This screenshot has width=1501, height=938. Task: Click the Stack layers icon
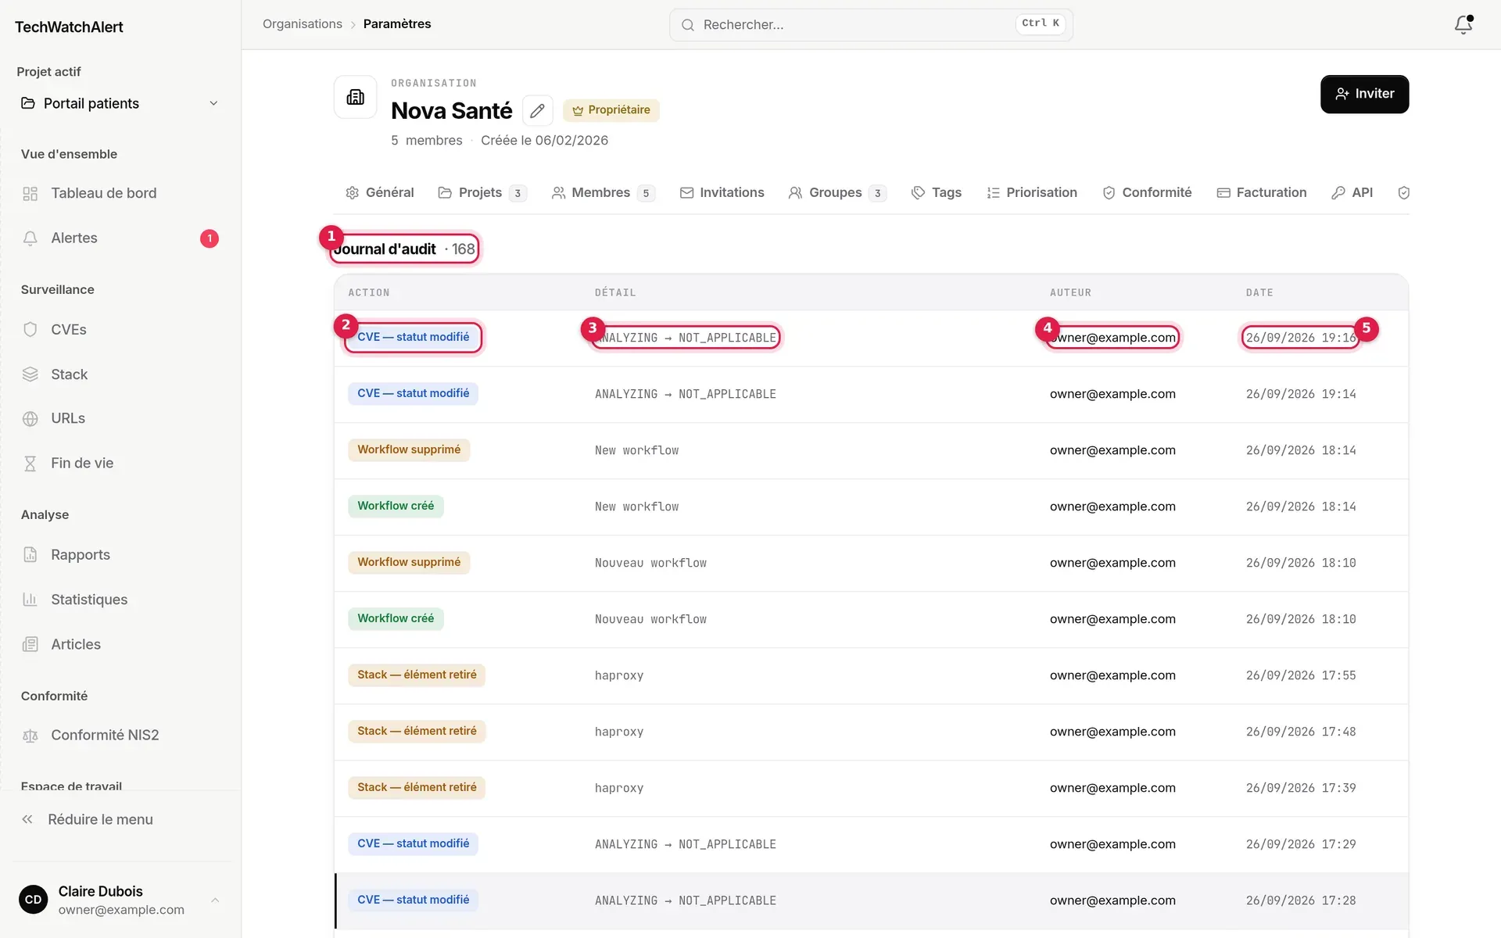click(x=30, y=374)
